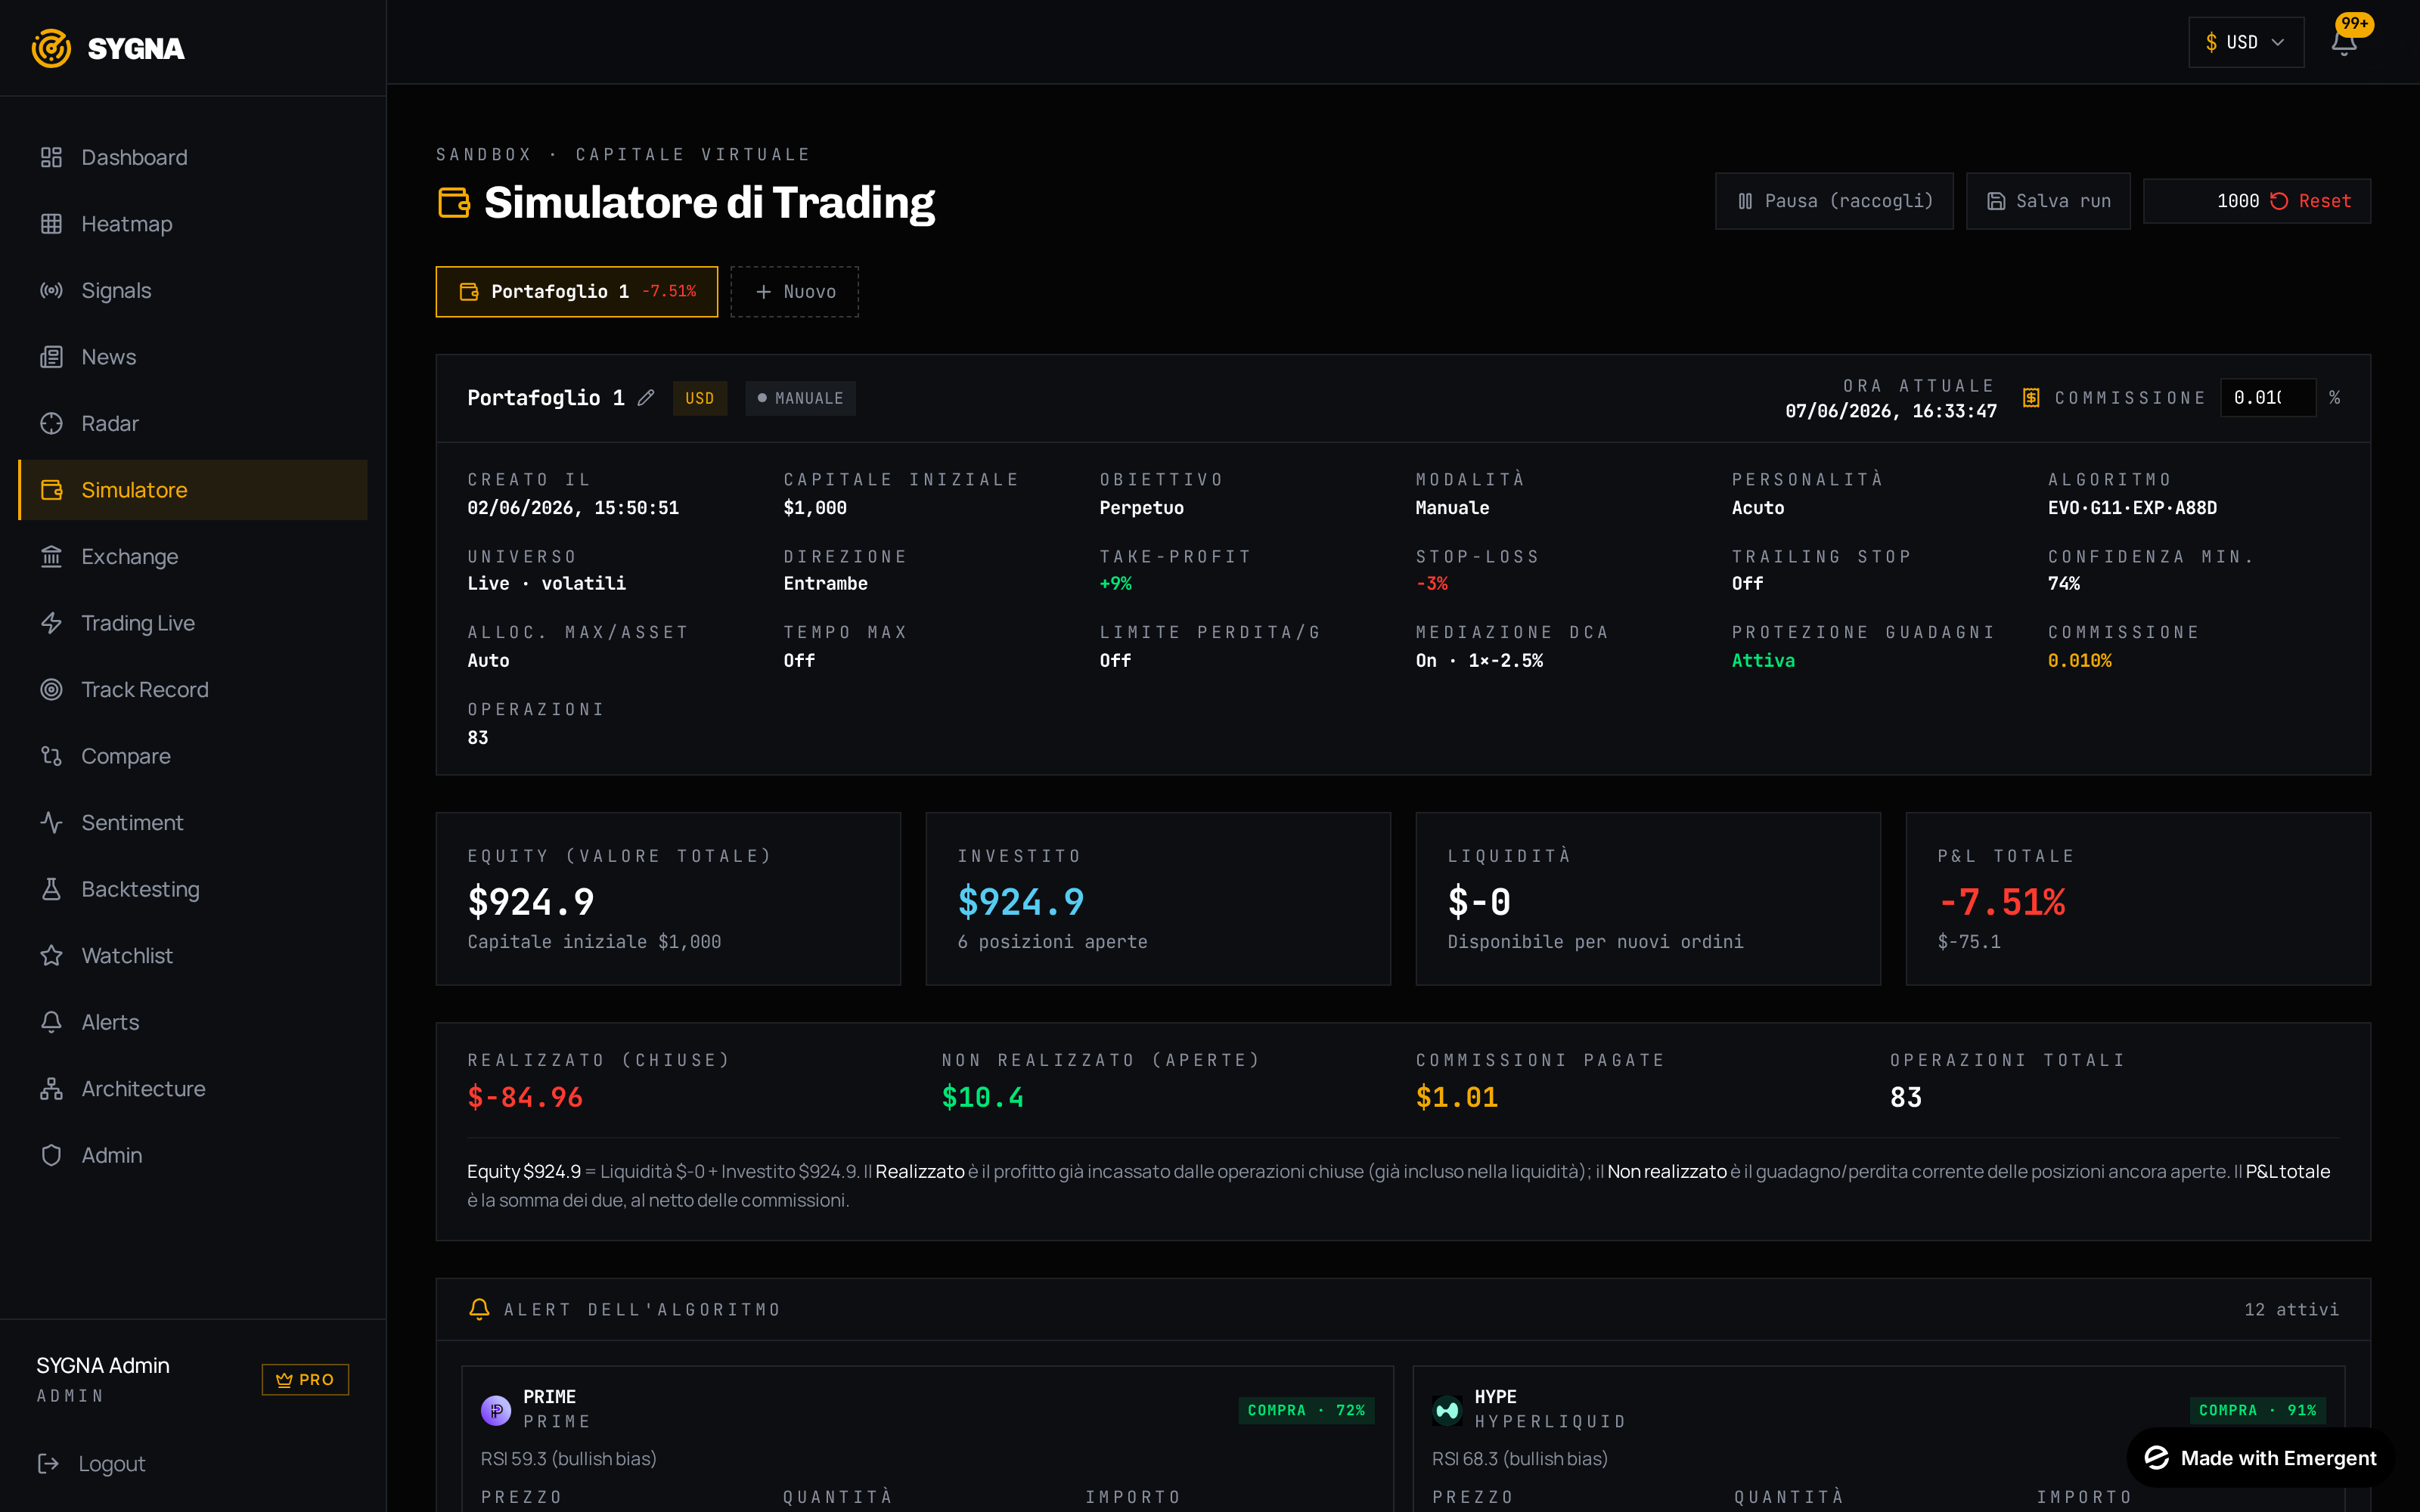This screenshot has height=1512, width=2420.
Task: Click the Commissione percentage input field
Action: point(2267,397)
